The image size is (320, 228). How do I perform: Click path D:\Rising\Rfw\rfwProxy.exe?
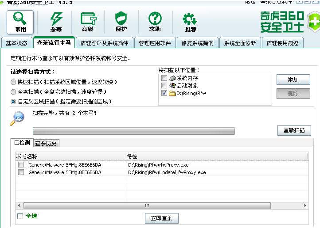tap(158, 165)
